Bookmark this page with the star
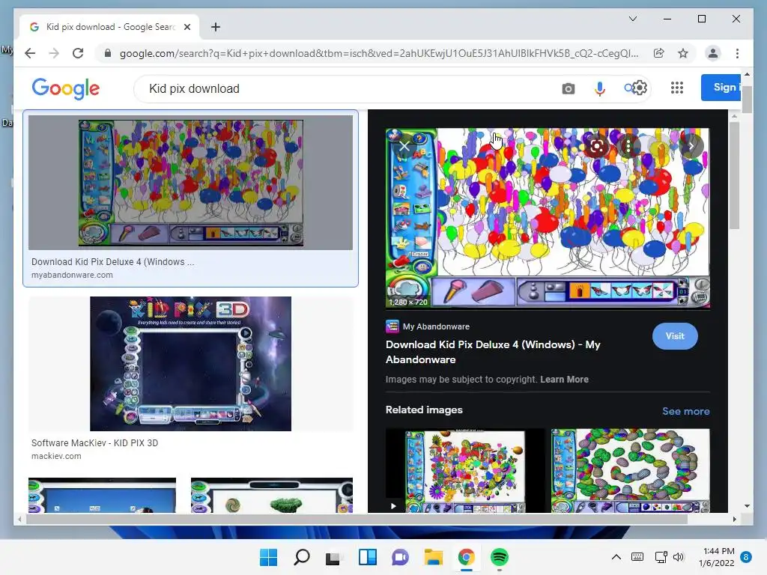The width and height of the screenshot is (767, 575). [x=683, y=53]
